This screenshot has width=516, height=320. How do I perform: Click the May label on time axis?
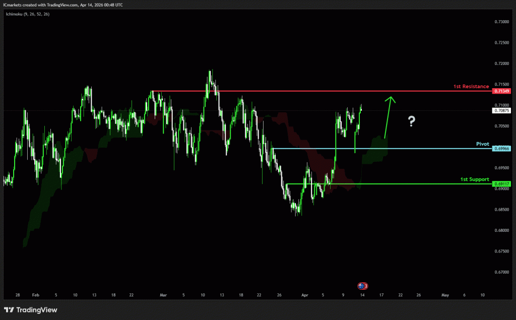[444, 295]
